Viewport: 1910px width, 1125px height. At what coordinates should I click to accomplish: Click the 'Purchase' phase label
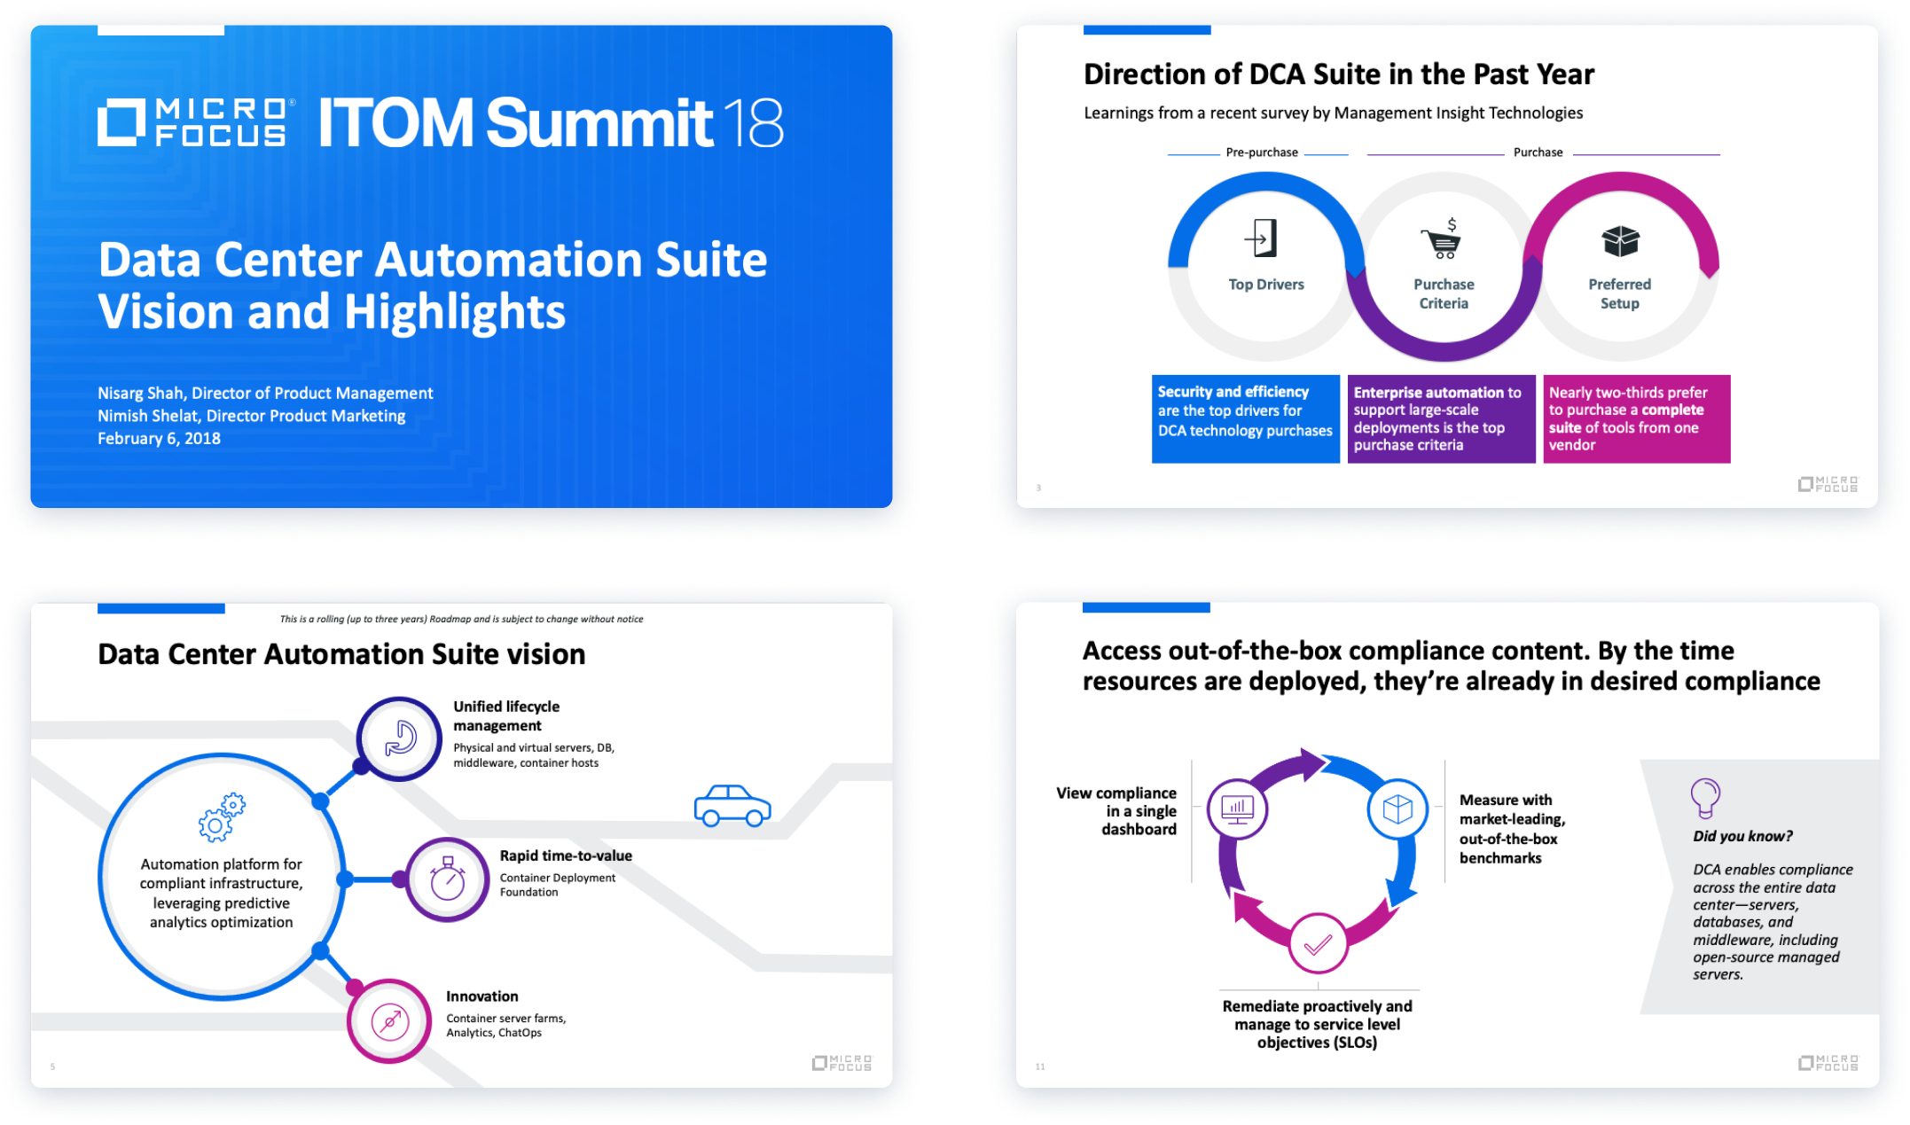1538,152
